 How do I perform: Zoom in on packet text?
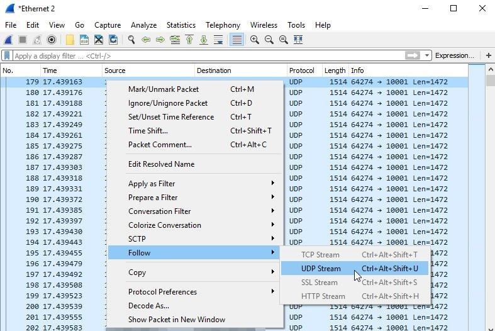(255, 40)
